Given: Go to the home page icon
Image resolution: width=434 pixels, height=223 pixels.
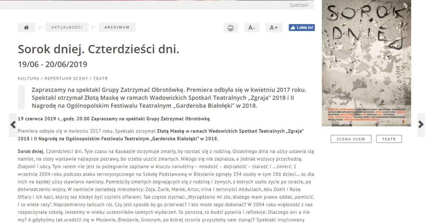Looking at the screenshot, I should [x=27, y=27].
